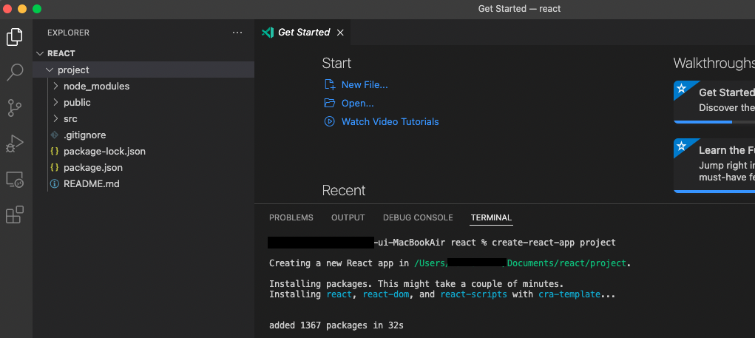The height and width of the screenshot is (338, 755).
Task: Collapse the REACT workspace section
Action: (40, 53)
